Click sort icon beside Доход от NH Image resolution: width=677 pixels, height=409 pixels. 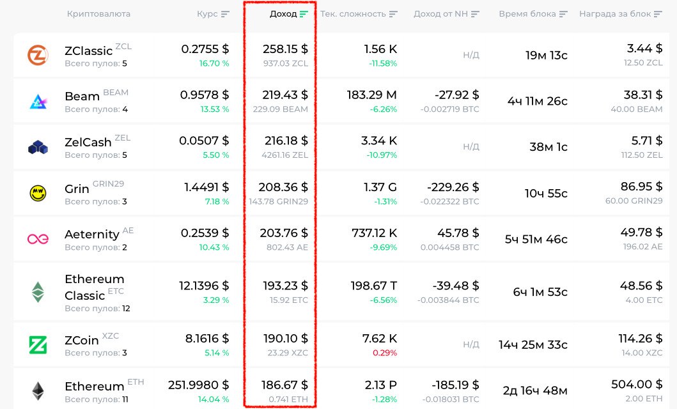point(475,14)
